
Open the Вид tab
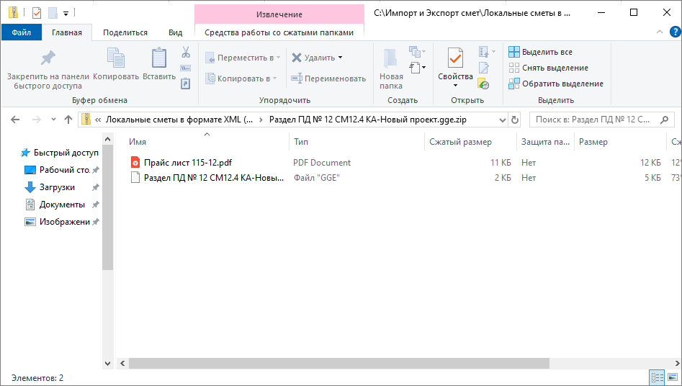175,32
